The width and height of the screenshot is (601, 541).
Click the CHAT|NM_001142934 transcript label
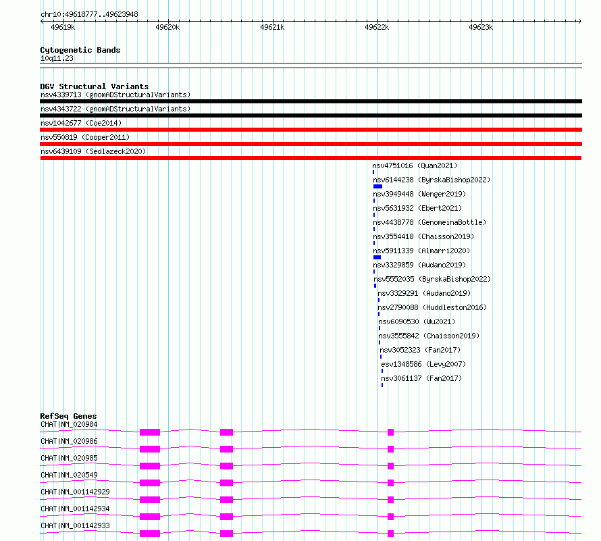click(75, 509)
